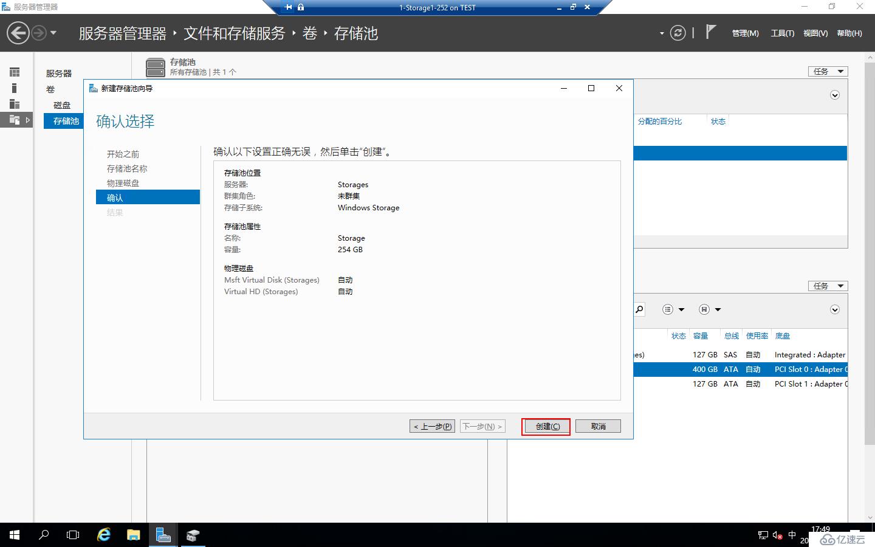Screen dimensions: 875x547
Task: Go to 开始之前 wizard step
Action: click(123, 154)
